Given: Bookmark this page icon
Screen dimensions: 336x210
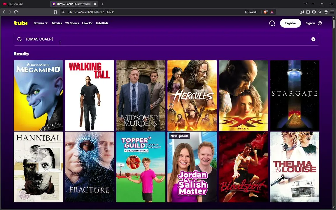Looking at the screenshot, I should point(55,12).
